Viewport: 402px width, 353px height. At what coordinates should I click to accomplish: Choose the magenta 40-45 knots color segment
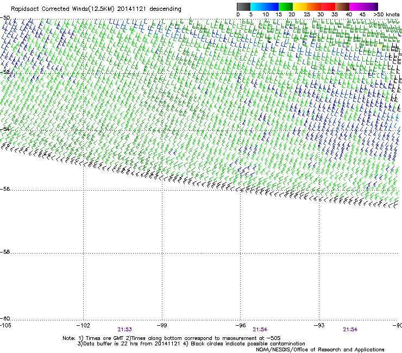pos(356,7)
